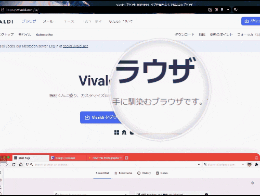Click the start page settings gear icon
The width and height of the screenshot is (260, 196).
[x=253, y=183]
